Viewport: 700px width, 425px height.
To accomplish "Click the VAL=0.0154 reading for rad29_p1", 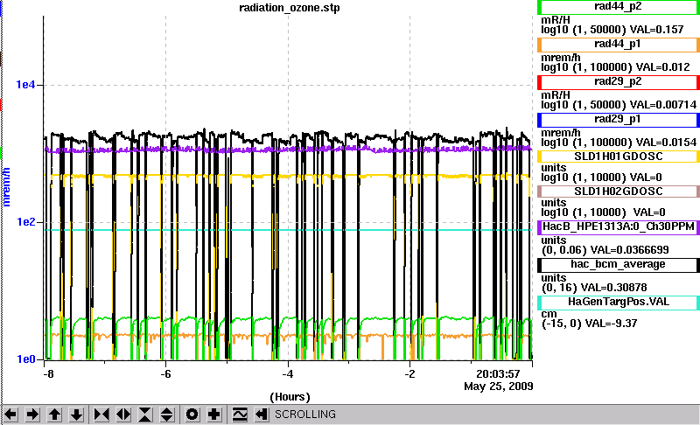I will point(666,143).
